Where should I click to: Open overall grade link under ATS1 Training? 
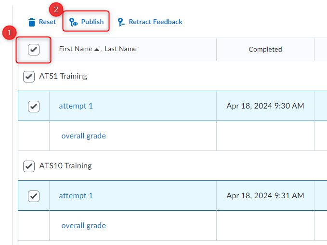[83, 136]
